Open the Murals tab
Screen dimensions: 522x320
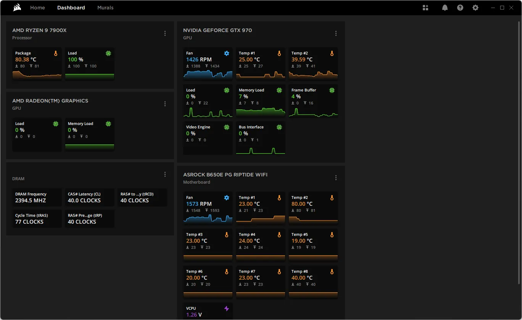(x=105, y=8)
